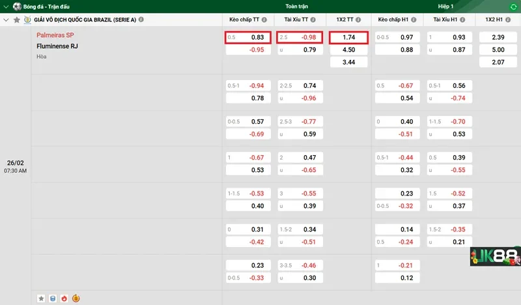The height and width of the screenshot is (305, 521).
Task: Click the soccer ball icon in the header
Action: (x=17, y=7)
